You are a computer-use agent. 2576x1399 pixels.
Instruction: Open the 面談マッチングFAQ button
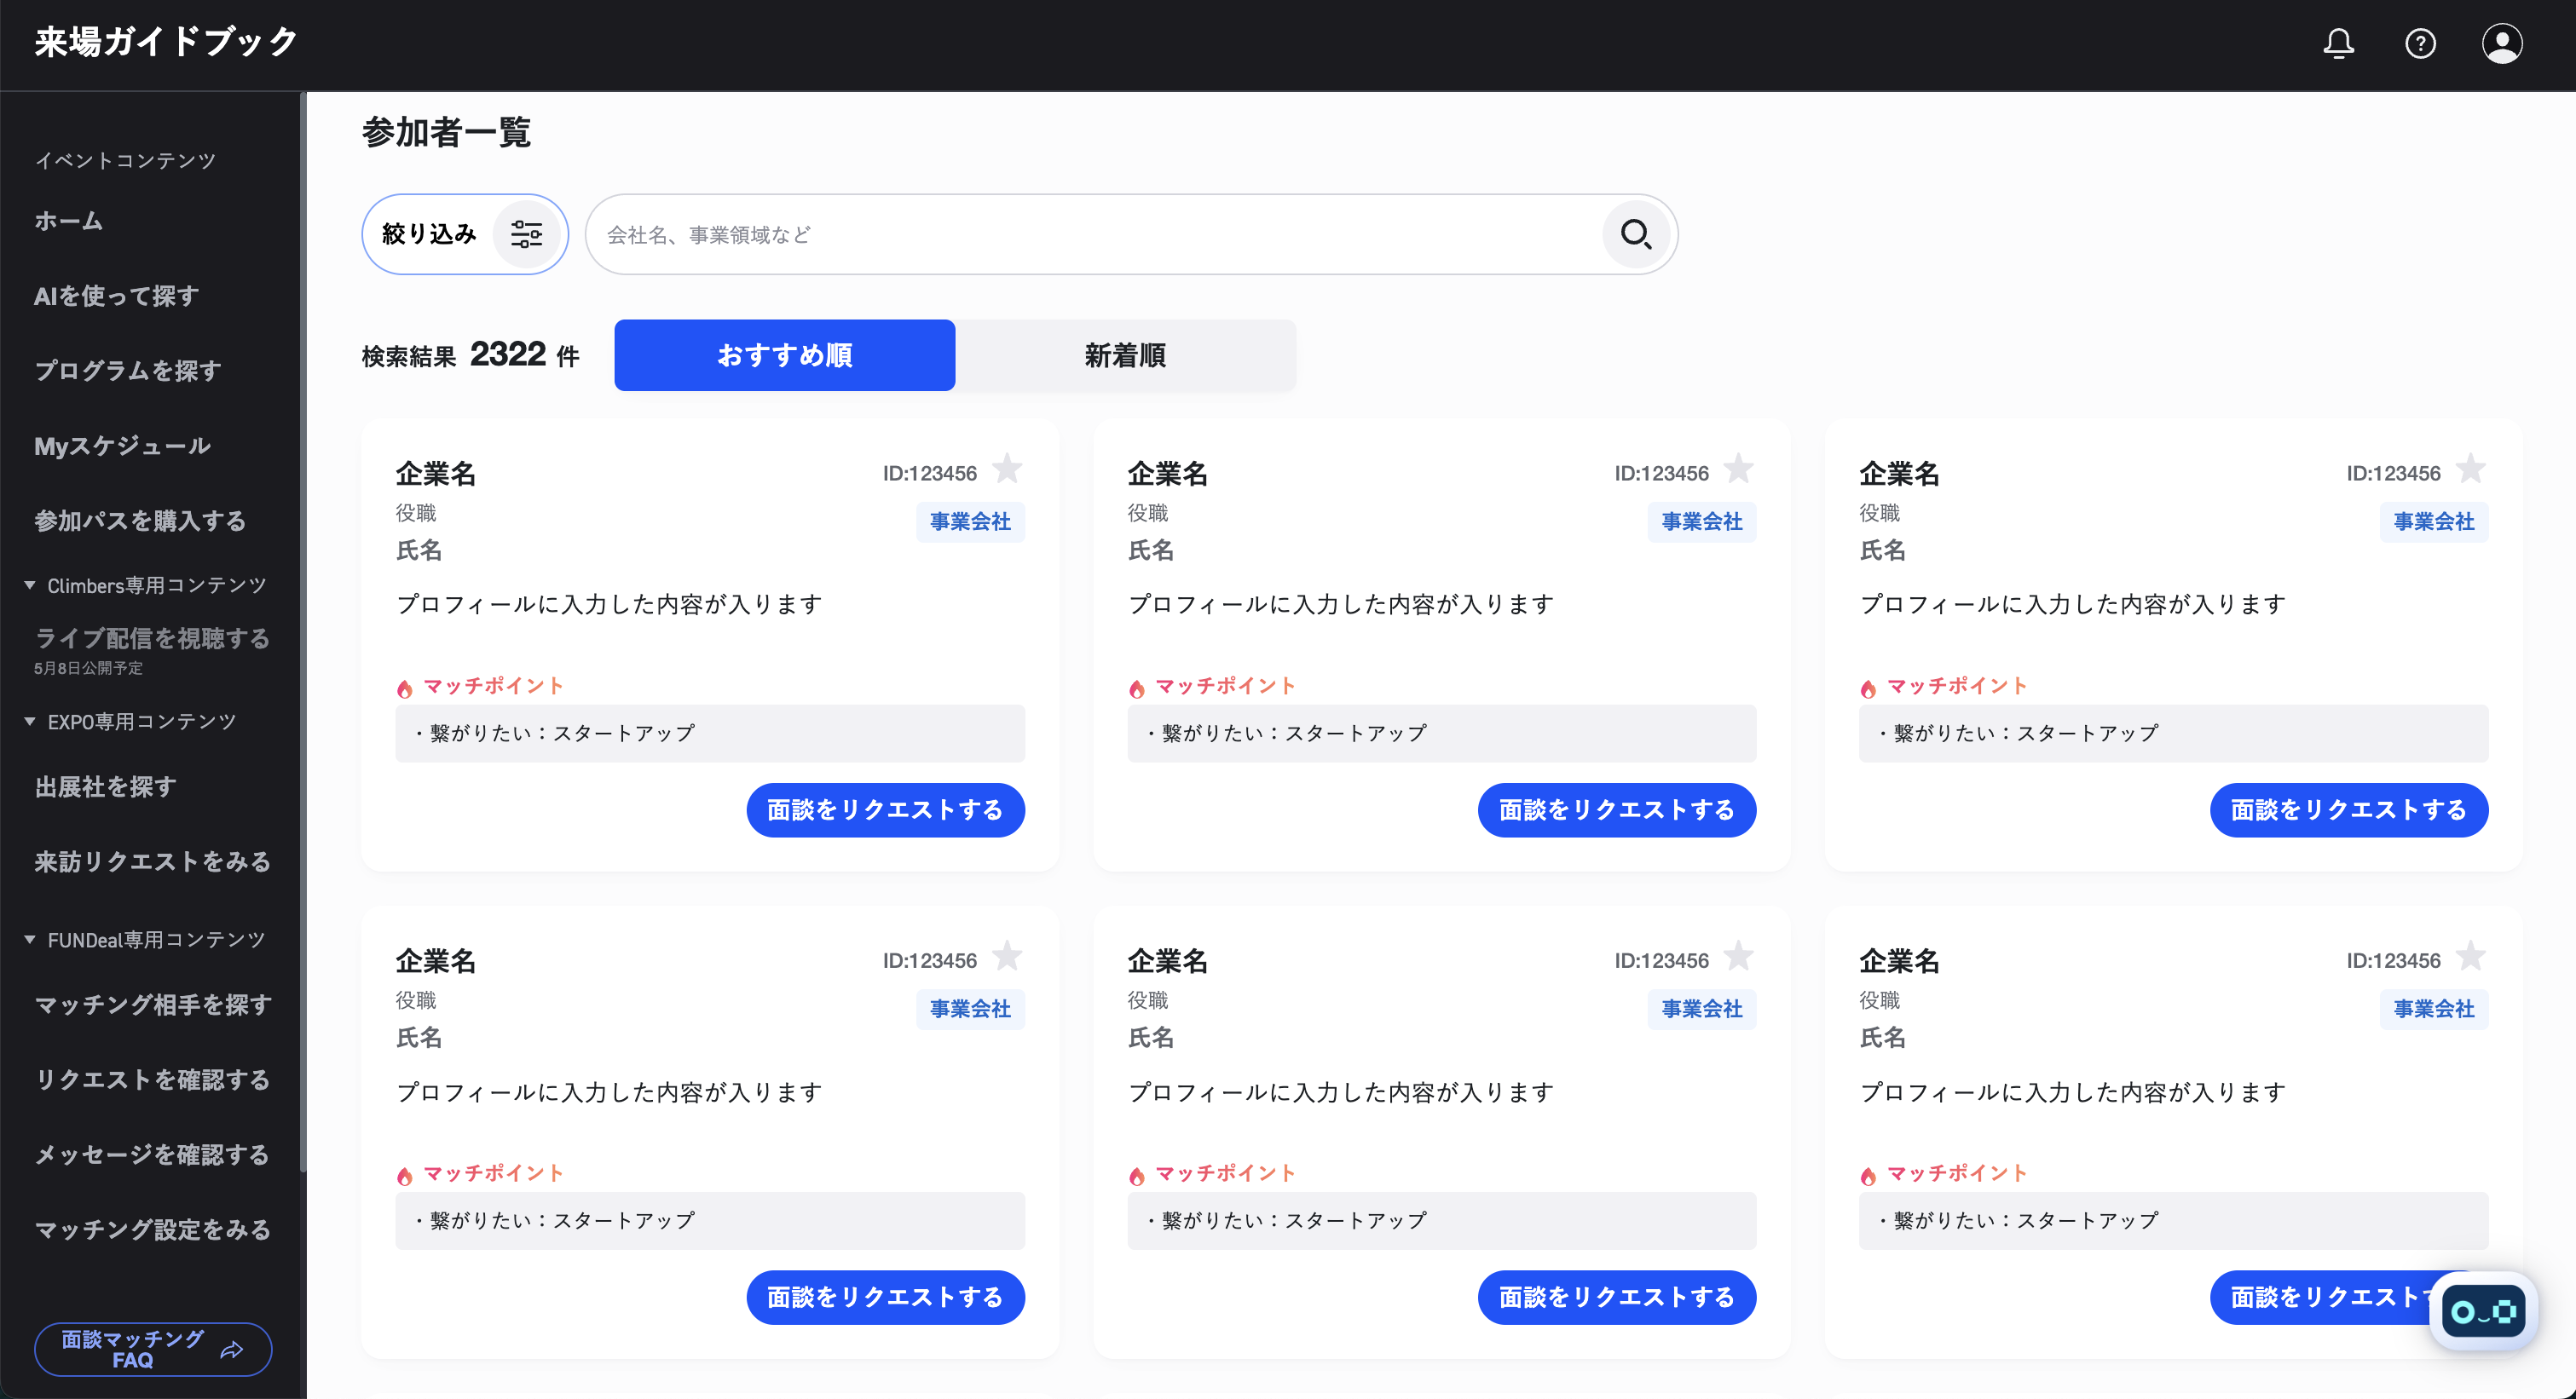(153, 1350)
